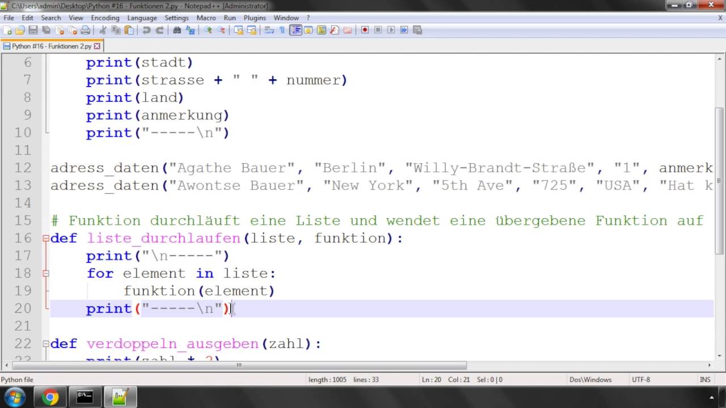726x408 pixels.
Task: Open the Windows Start button
Action: pyautogui.click(x=14, y=397)
